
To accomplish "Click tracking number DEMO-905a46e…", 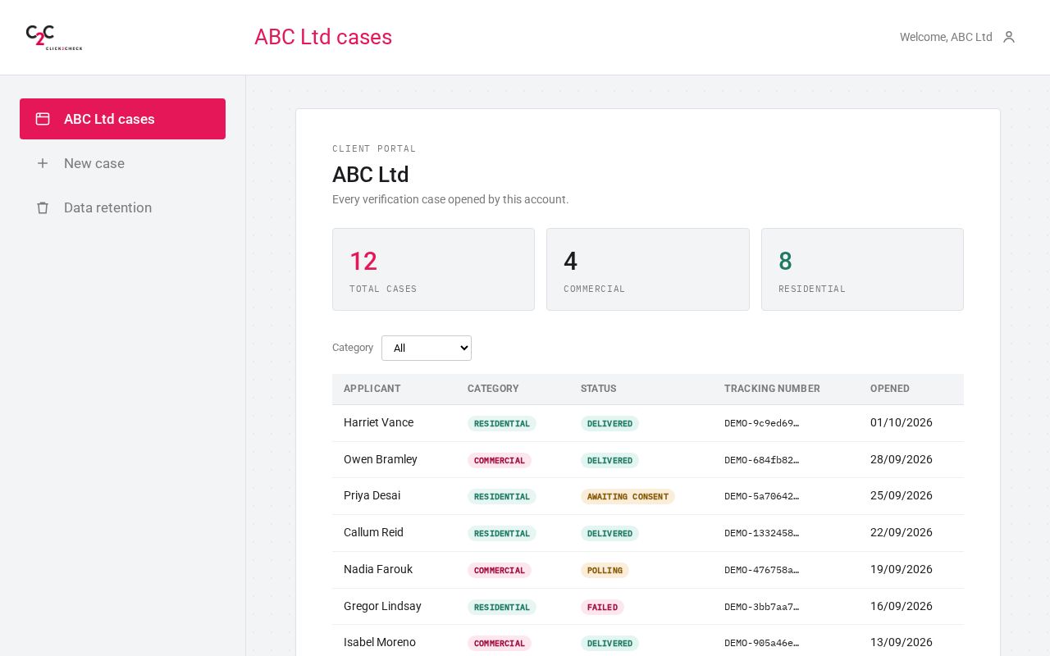I will point(761,643).
